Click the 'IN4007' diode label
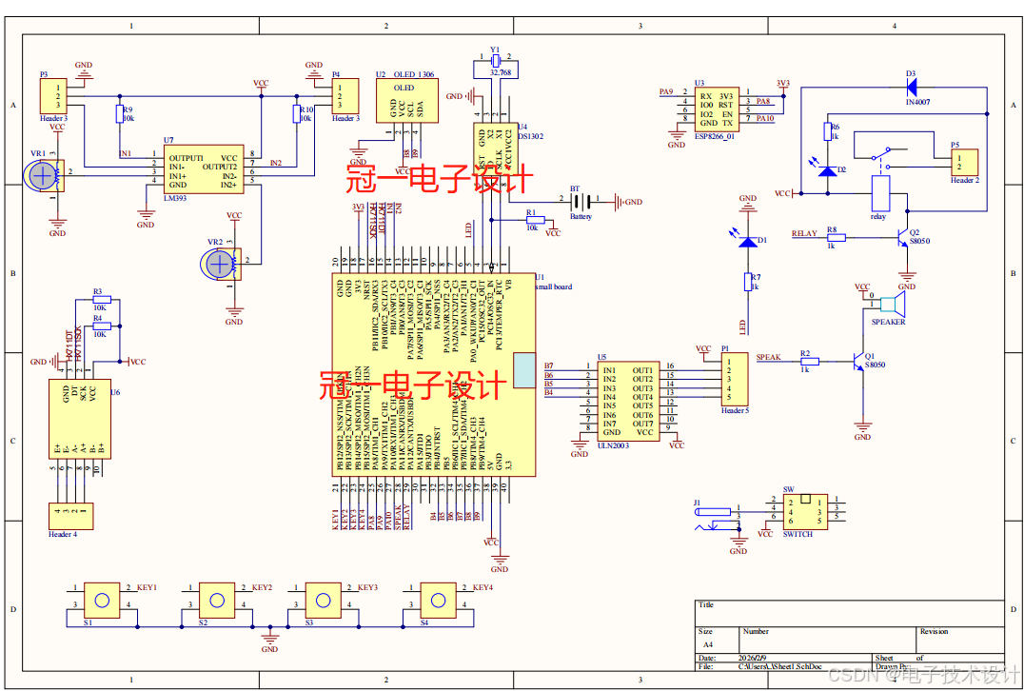Viewport: 1024px width, 691px height. tap(918, 102)
